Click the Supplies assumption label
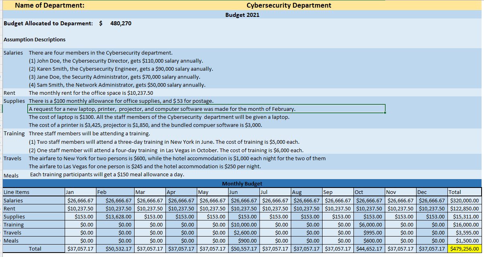Viewport: 484px width, 257px height. pos(14,101)
